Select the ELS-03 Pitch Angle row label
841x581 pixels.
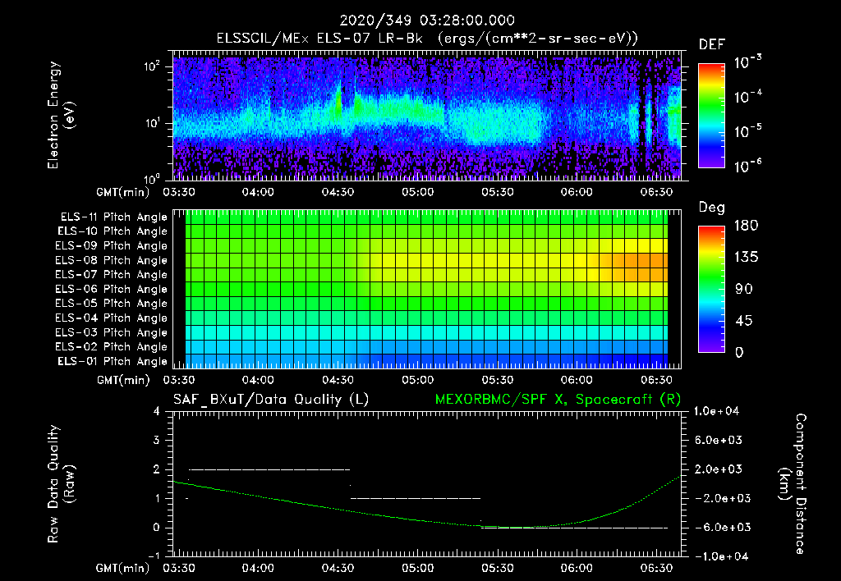[112, 332]
